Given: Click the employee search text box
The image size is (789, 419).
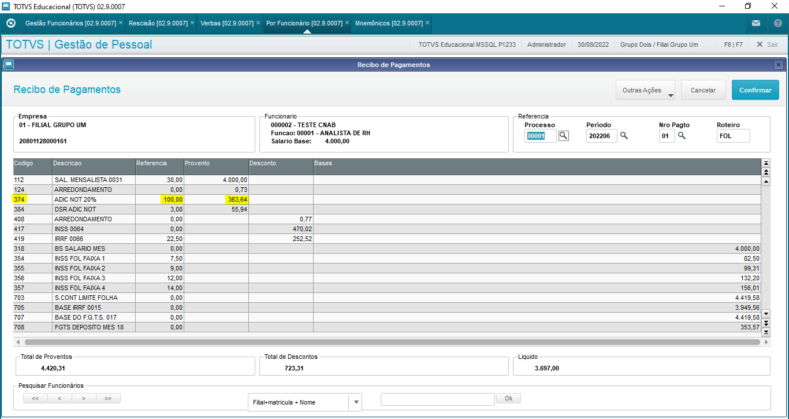Looking at the screenshot, I should [438, 399].
